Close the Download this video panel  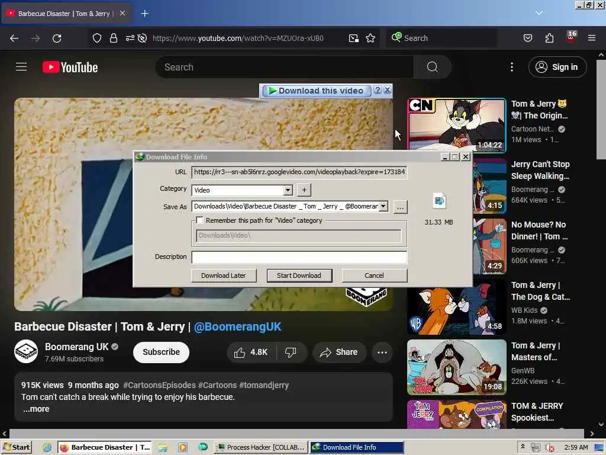pyautogui.click(x=387, y=90)
